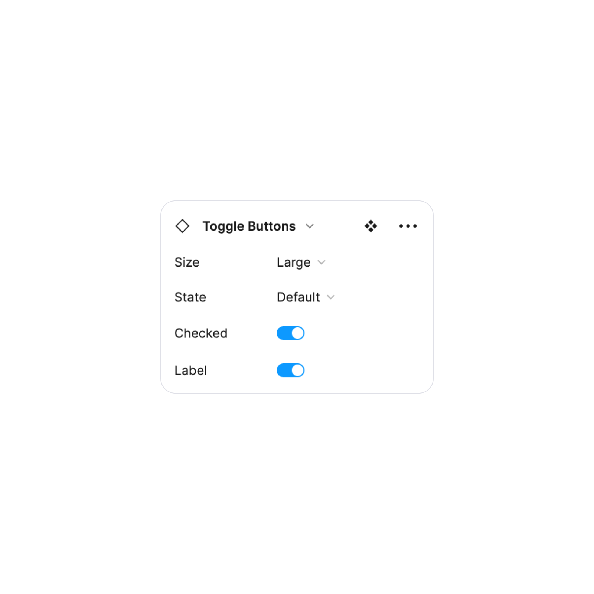Open the Size dropdown chevron
Screen dimensions: 594x594
point(322,262)
